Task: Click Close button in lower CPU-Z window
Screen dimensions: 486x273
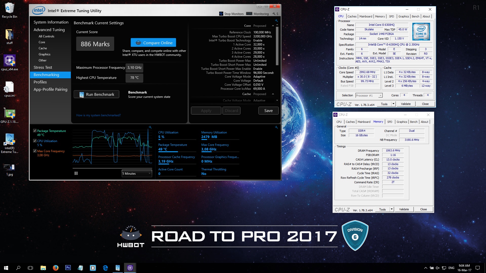Action: click(423, 209)
